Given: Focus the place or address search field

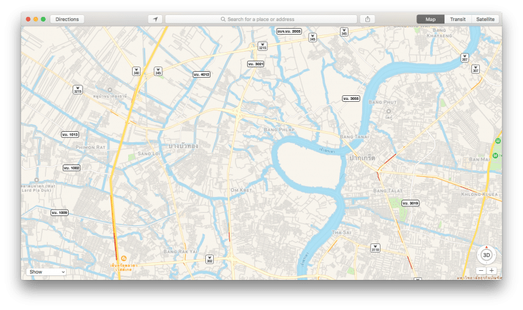Looking at the screenshot, I should pyautogui.click(x=261, y=20).
